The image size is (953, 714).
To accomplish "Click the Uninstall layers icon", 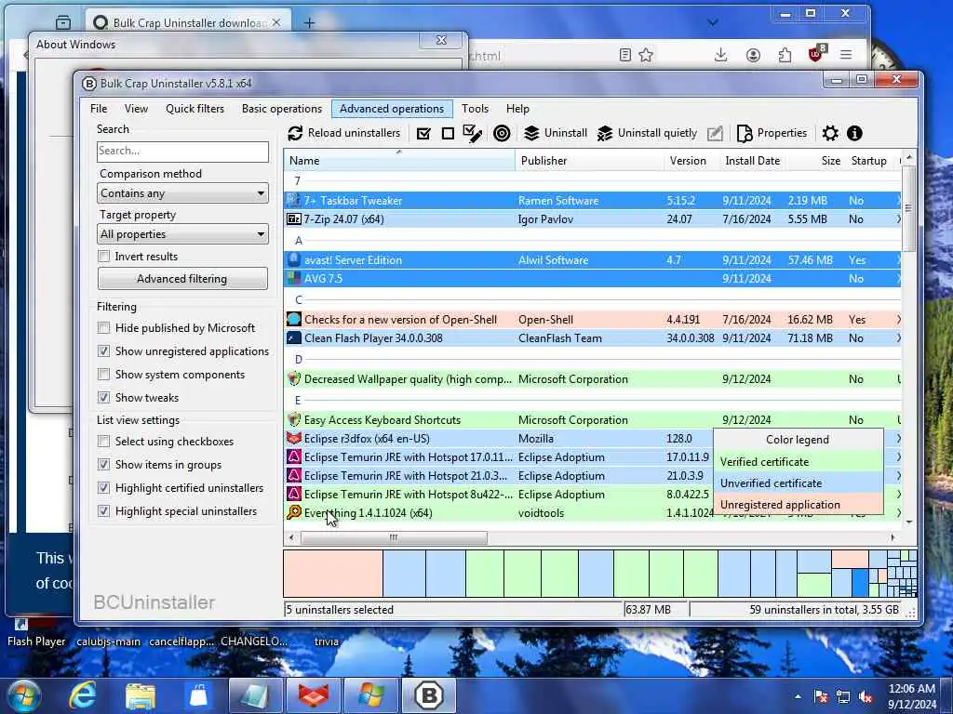I will (531, 133).
